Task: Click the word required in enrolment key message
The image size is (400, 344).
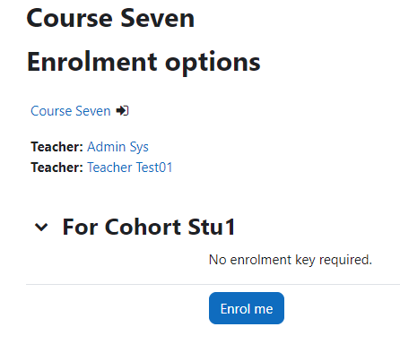Action: coord(345,260)
